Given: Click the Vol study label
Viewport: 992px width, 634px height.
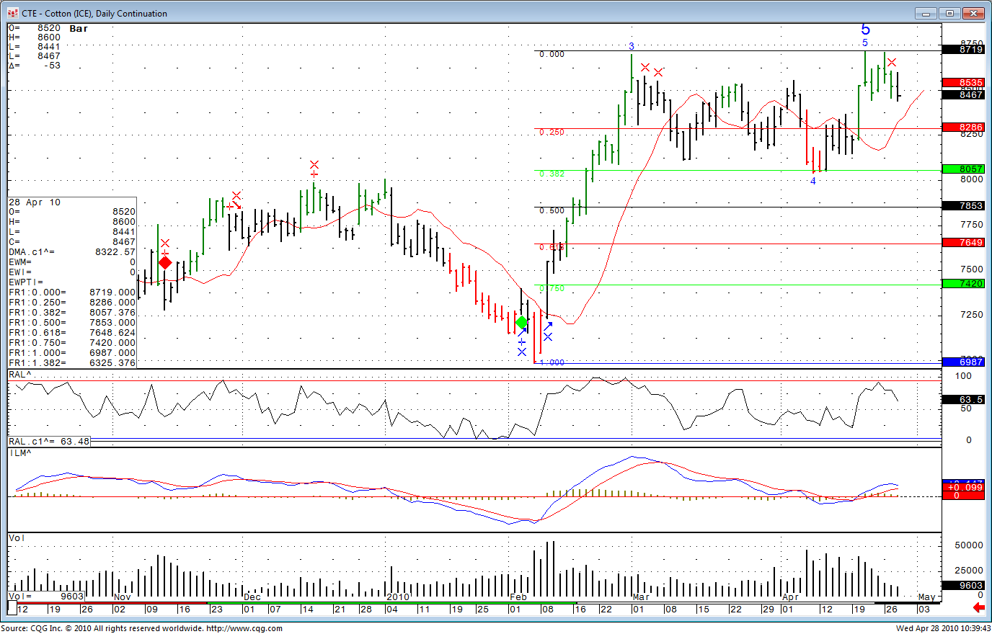Looking at the screenshot, I should tap(16, 538).
